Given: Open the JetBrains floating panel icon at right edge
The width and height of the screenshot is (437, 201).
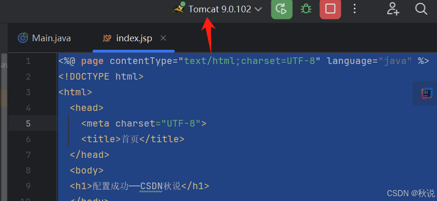Looking at the screenshot, I should [427, 93].
